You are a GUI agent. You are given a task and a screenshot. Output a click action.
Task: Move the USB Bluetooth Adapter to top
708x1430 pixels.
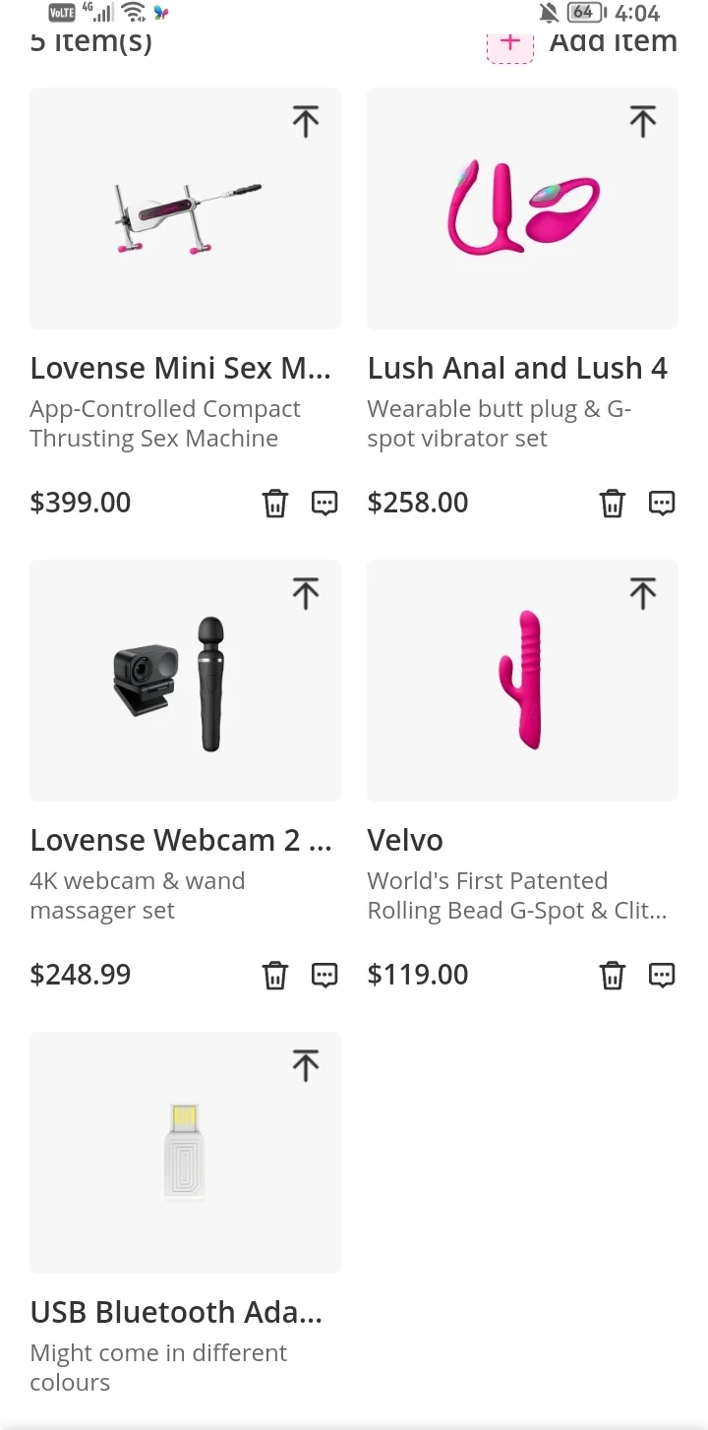tap(306, 1066)
